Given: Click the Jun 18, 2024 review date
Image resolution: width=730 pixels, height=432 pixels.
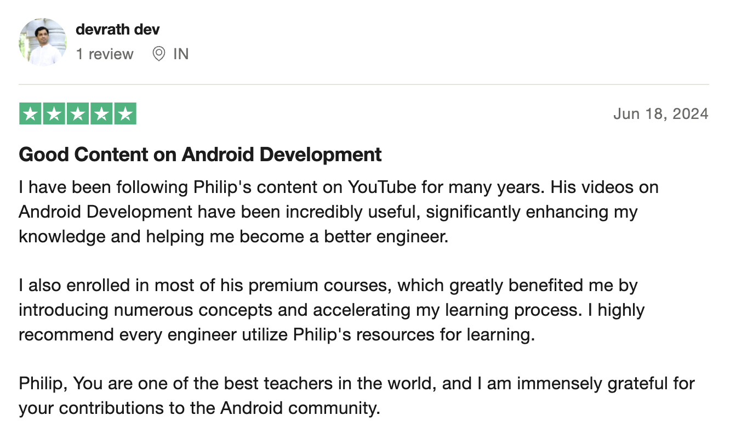Looking at the screenshot, I should [x=661, y=113].
